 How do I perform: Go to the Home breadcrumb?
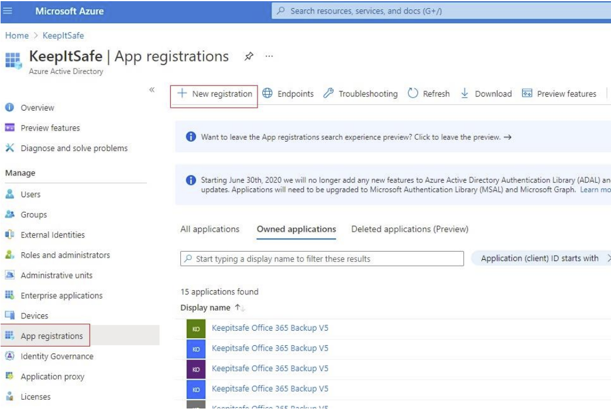pyautogui.click(x=17, y=36)
